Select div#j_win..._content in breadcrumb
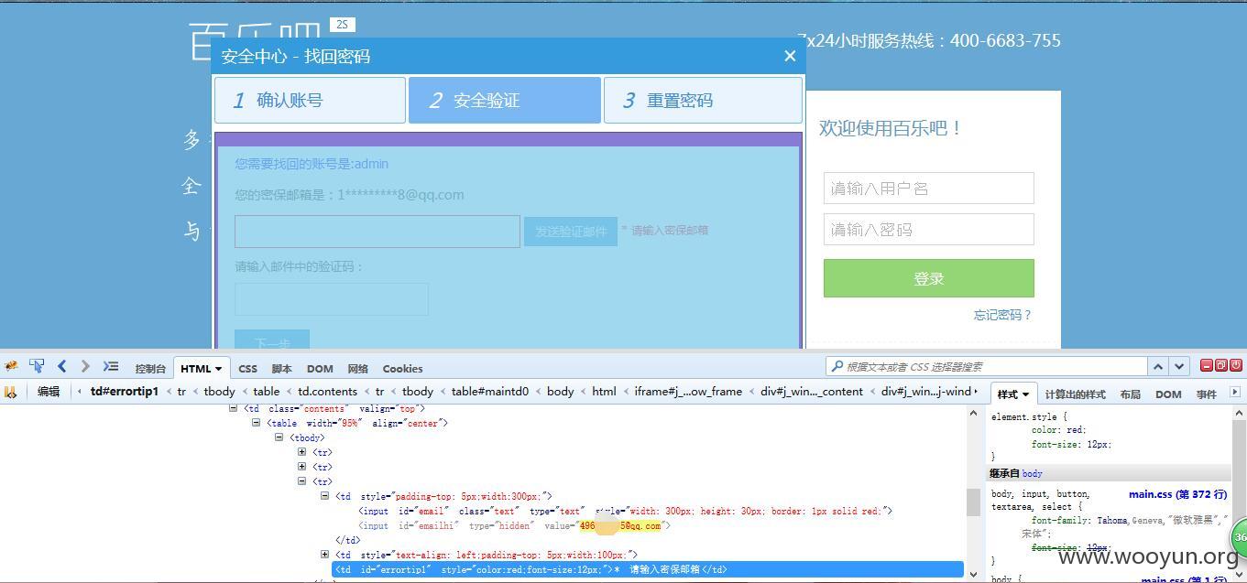The image size is (1247, 583). click(812, 392)
